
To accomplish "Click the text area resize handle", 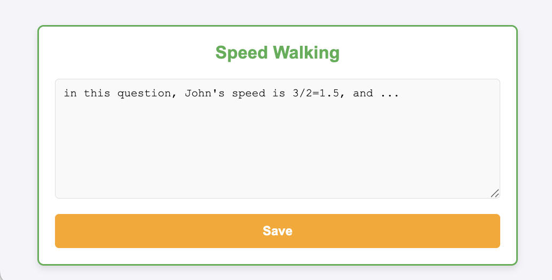I will 495,193.
